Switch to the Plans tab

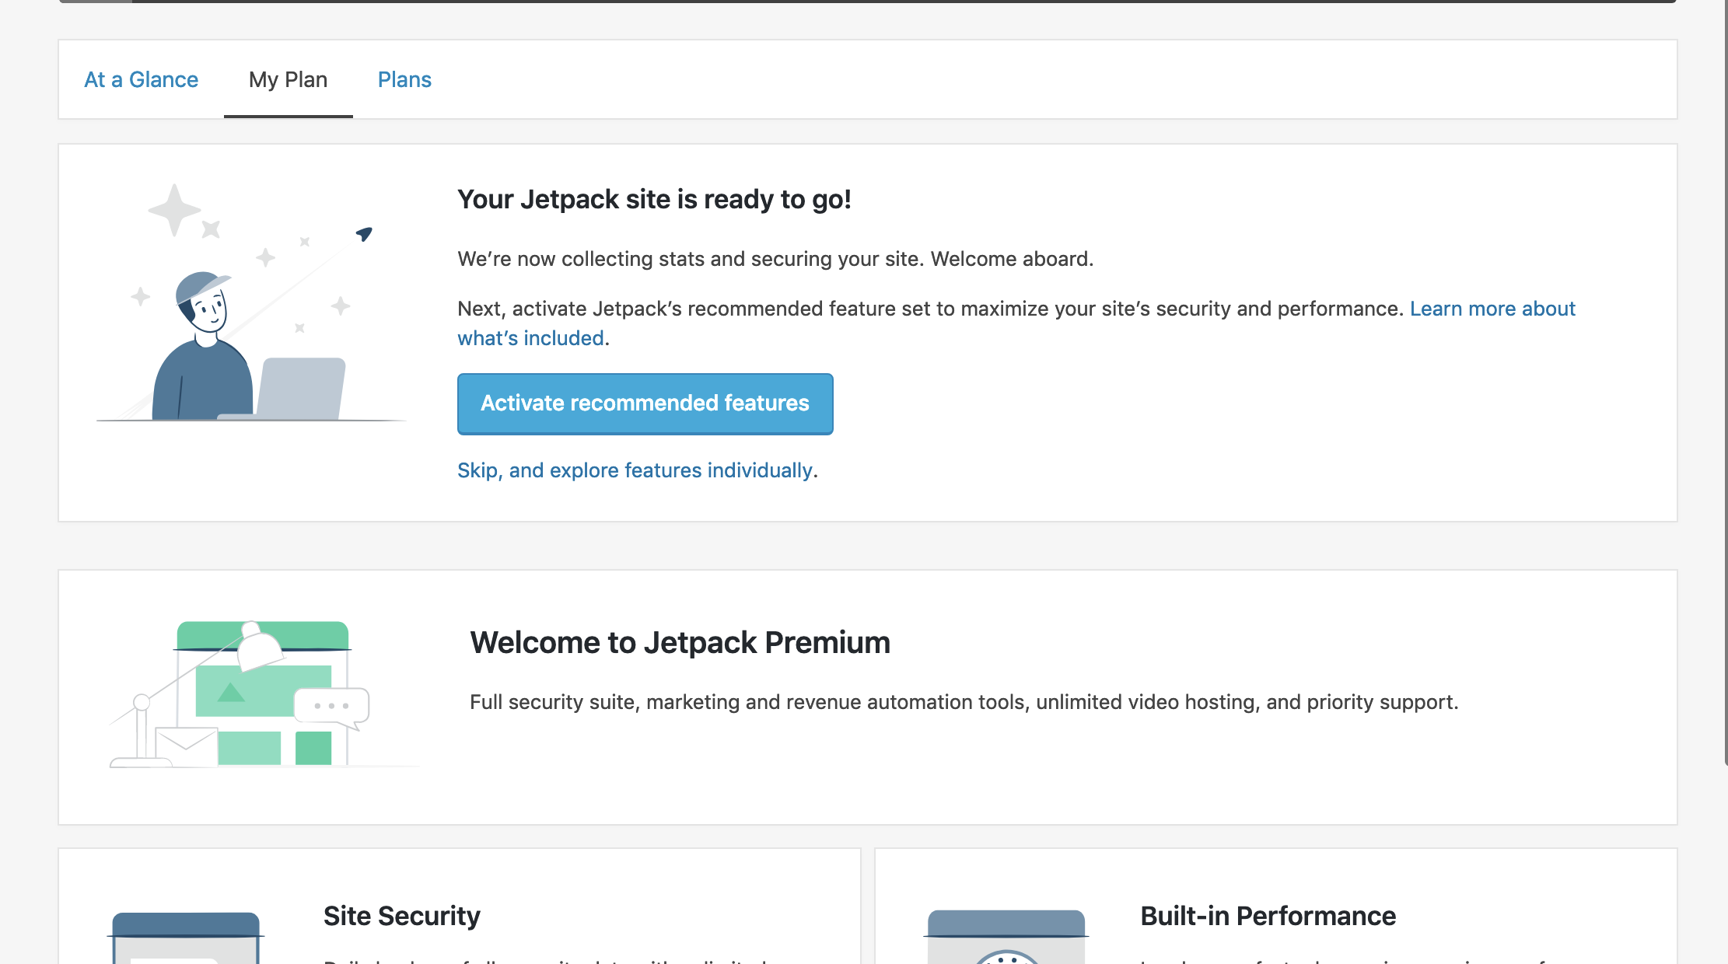[x=404, y=79]
